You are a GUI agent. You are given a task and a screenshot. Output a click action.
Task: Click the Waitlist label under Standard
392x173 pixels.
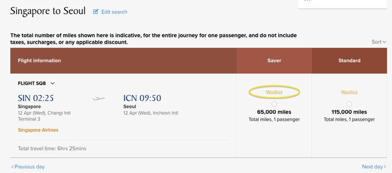click(x=349, y=92)
